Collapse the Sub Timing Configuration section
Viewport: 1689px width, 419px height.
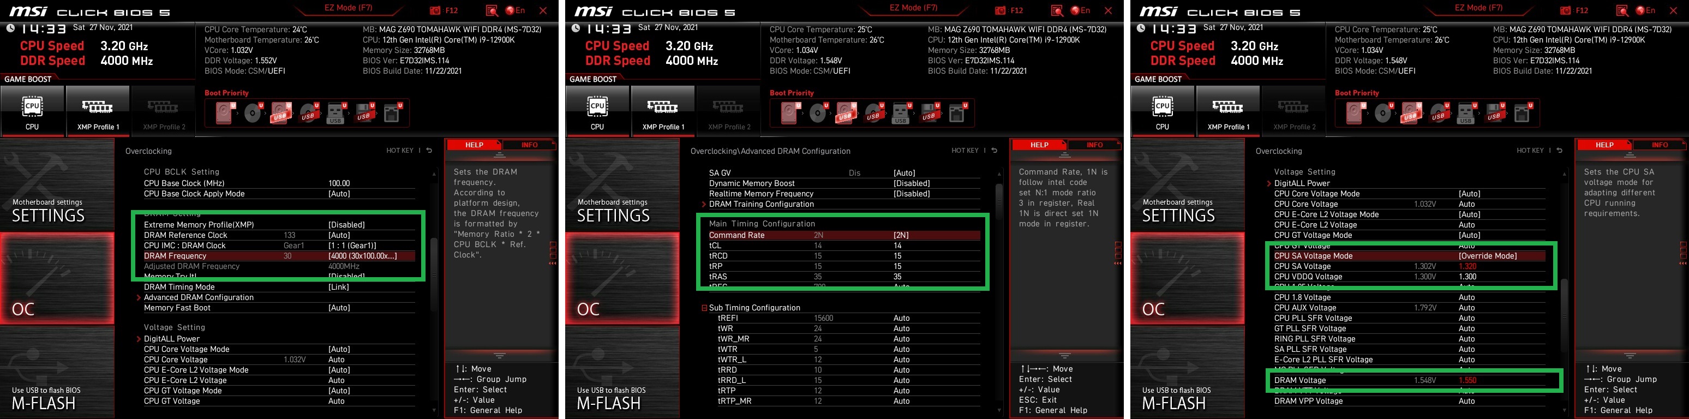click(x=704, y=308)
